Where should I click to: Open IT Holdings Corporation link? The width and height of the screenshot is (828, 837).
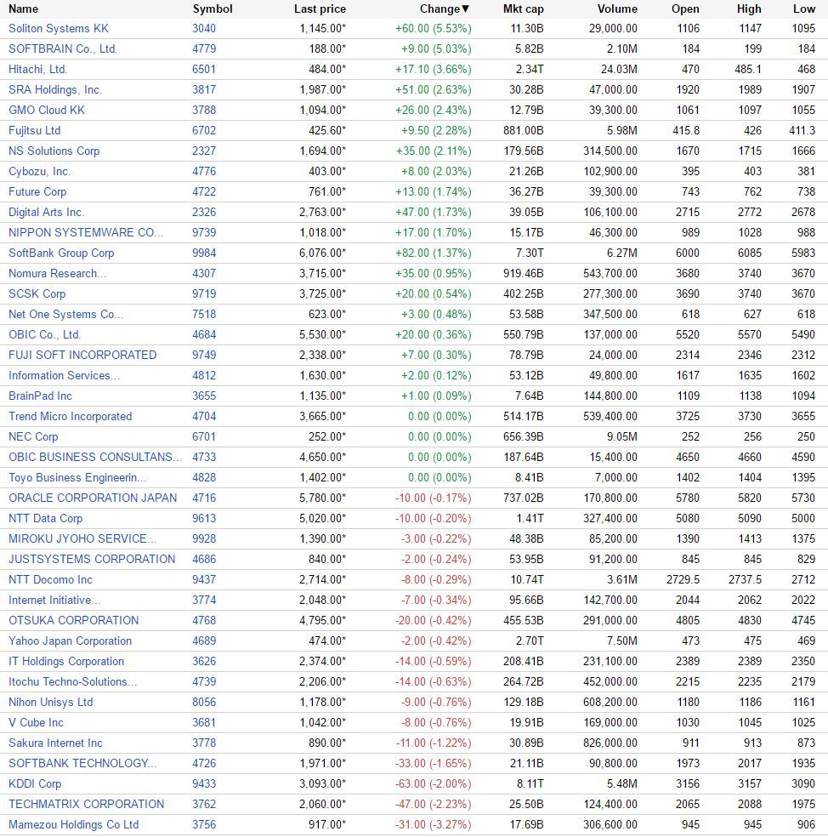click(x=66, y=662)
